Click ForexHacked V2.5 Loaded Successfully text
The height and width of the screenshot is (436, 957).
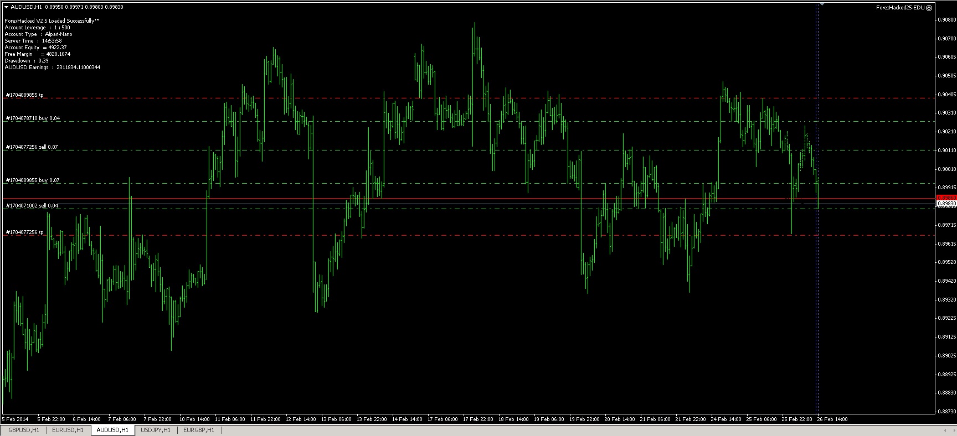52,20
